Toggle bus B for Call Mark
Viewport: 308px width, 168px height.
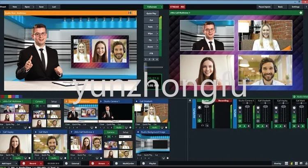[303, 126]
